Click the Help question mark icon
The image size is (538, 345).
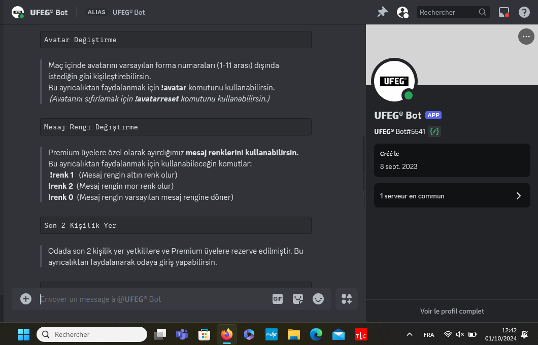[524, 12]
